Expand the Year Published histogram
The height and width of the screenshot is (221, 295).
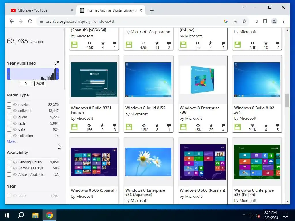[x=57, y=63]
